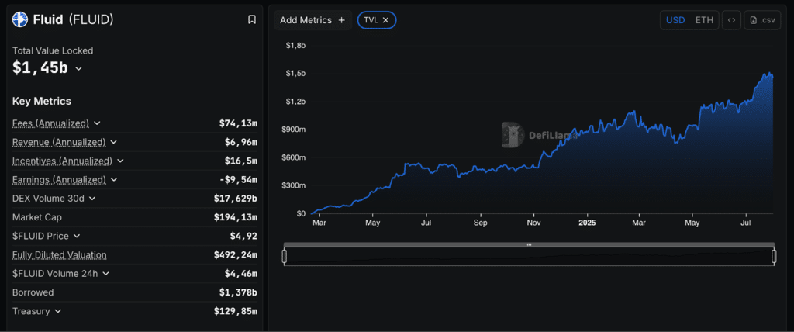Open the Add Metrics menu
The height and width of the screenshot is (332, 794).
tap(312, 20)
